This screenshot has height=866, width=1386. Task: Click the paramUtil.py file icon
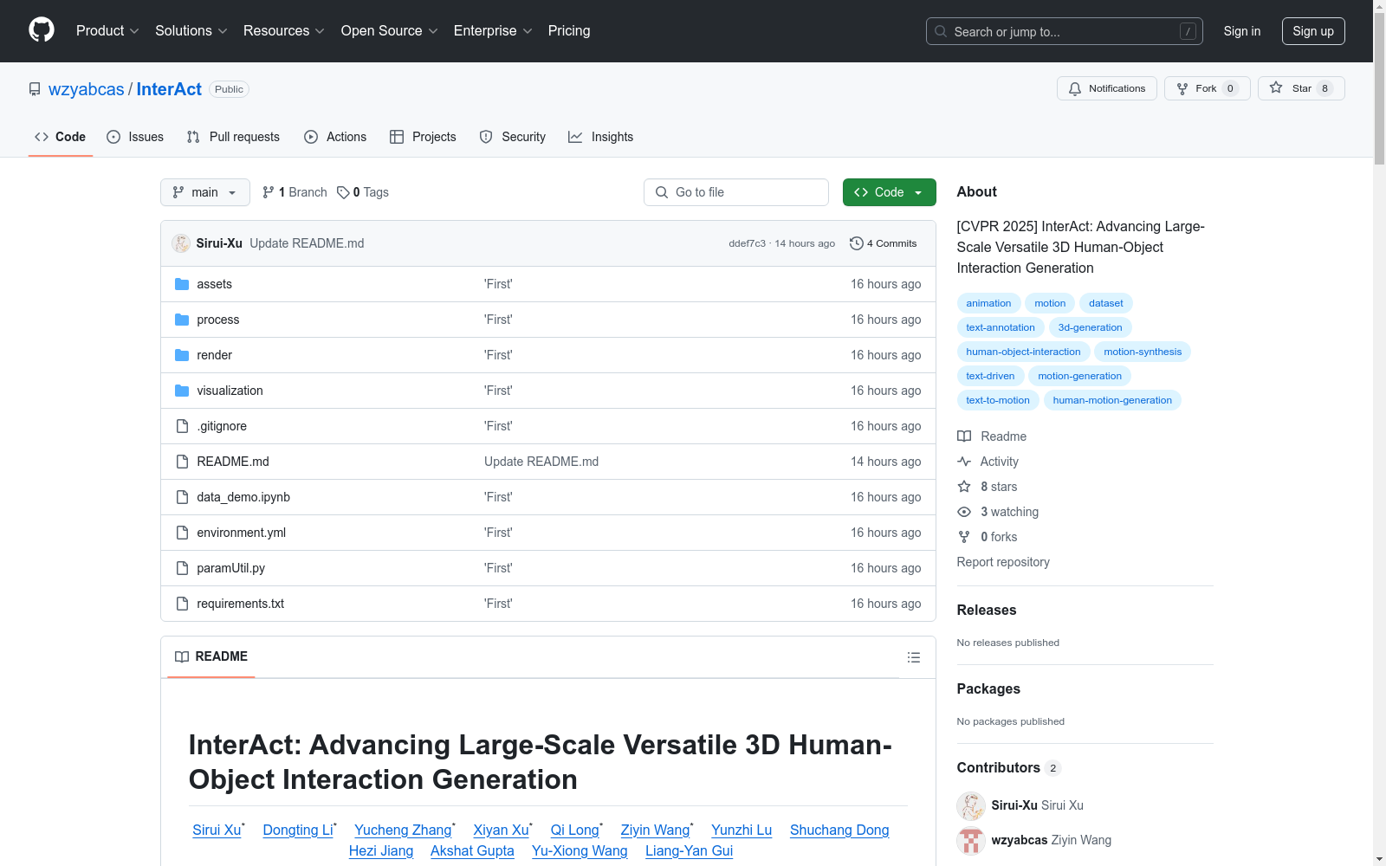point(182,568)
